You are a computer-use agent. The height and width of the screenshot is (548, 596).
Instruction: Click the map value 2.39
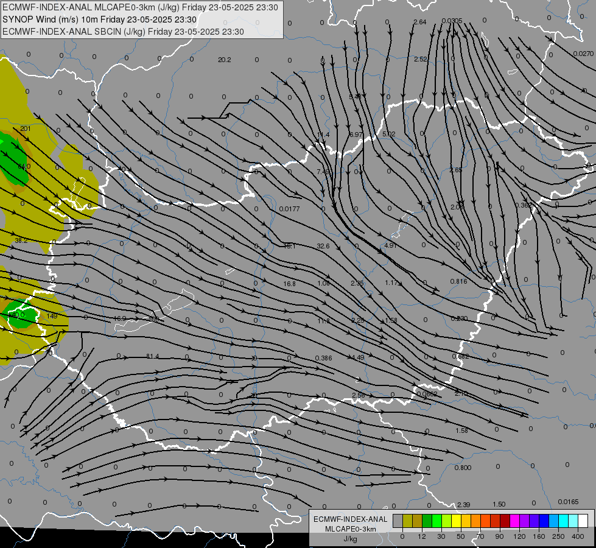(464, 505)
